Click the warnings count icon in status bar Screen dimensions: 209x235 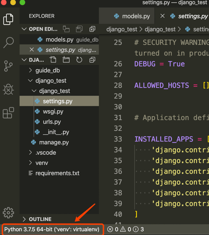pyautogui.click(x=123, y=229)
